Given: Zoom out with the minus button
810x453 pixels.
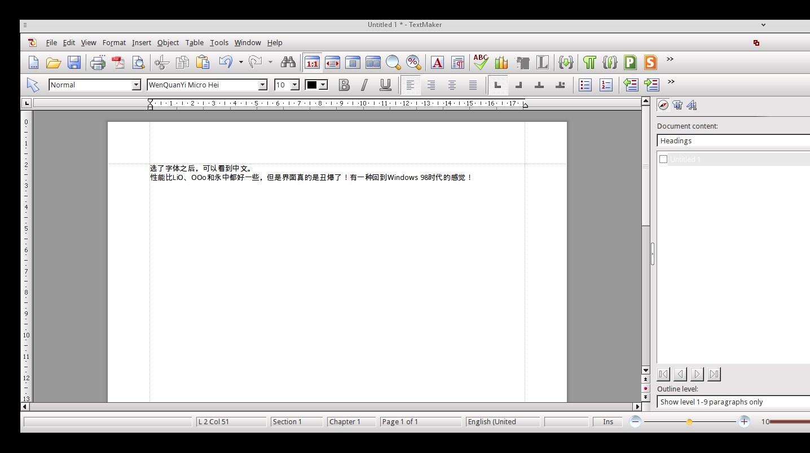Looking at the screenshot, I should pyautogui.click(x=636, y=421).
